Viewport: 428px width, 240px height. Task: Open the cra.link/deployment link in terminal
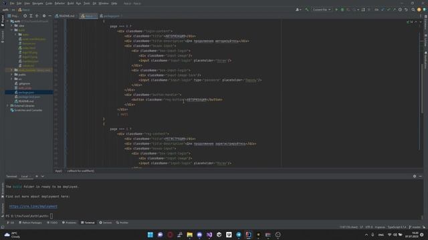33,206
